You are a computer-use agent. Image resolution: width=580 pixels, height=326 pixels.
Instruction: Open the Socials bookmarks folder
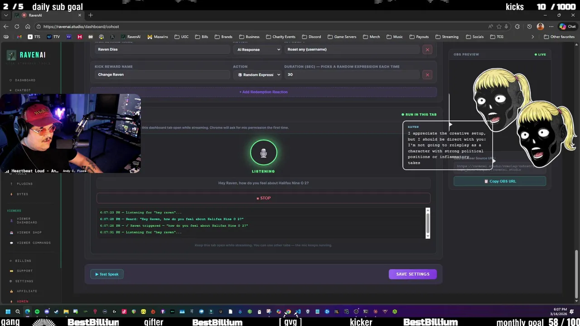pos(474,37)
